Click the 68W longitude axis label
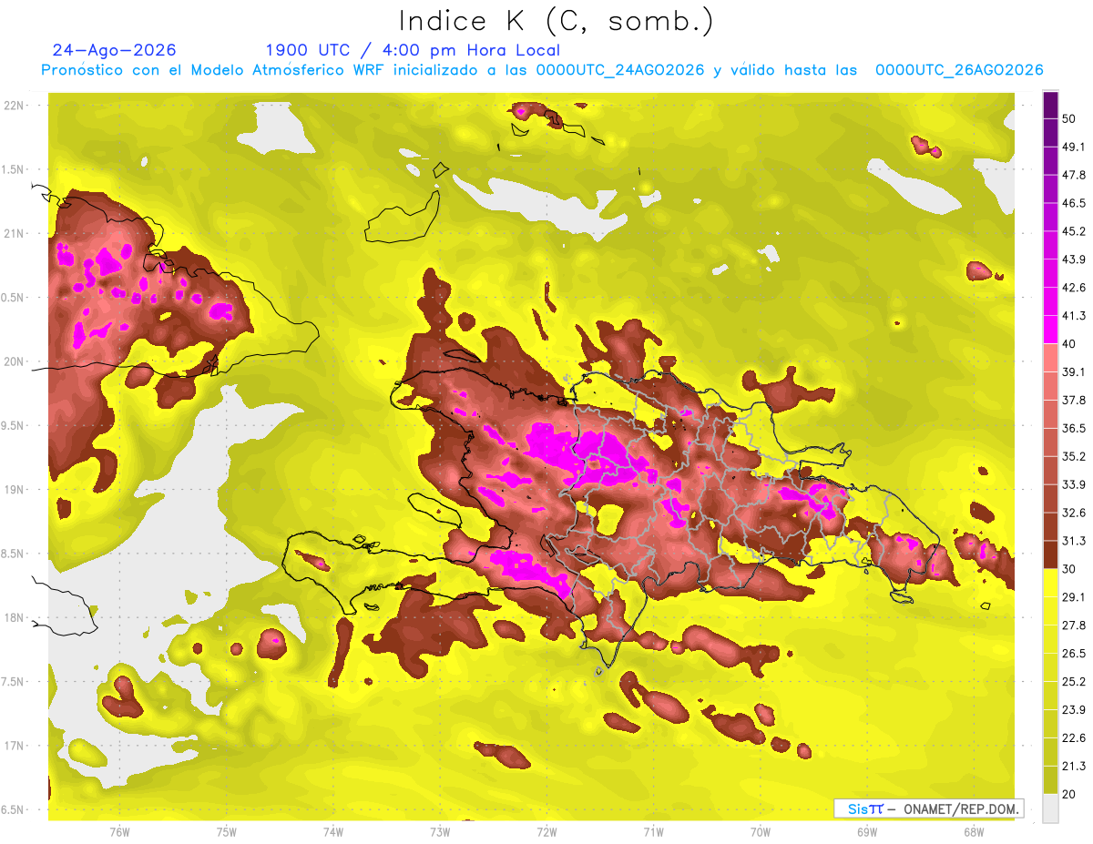1093x844 pixels. pyautogui.click(x=973, y=831)
